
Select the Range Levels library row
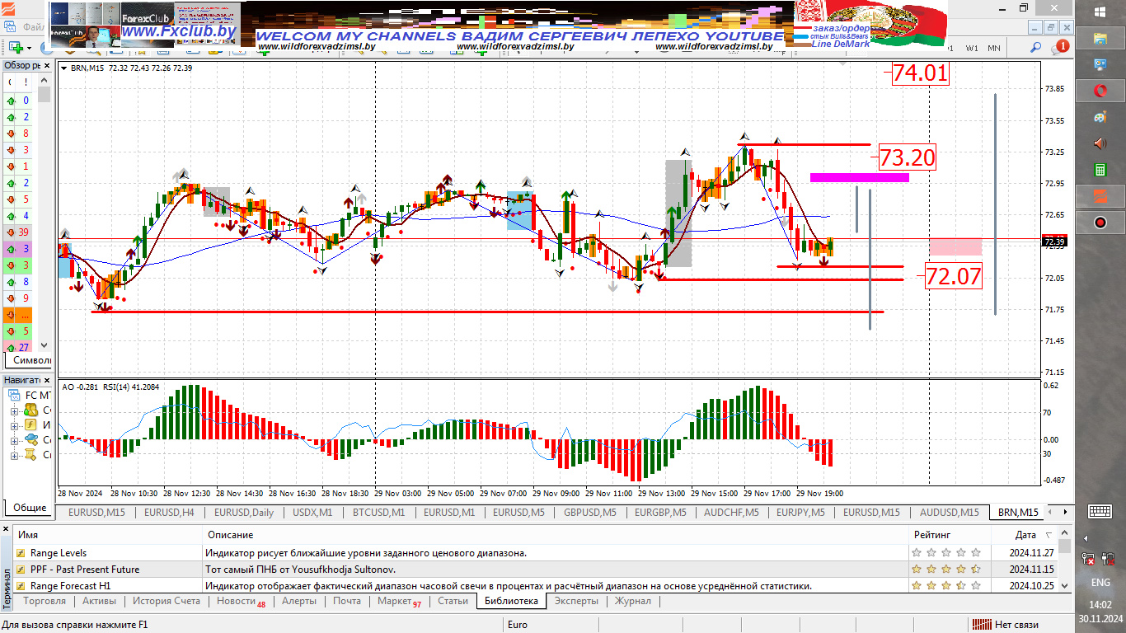(536, 553)
